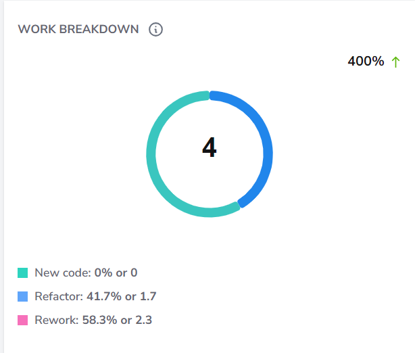Click the 400% change indicator
Image resolution: width=415 pixels, height=353 pixels.
[366, 61]
